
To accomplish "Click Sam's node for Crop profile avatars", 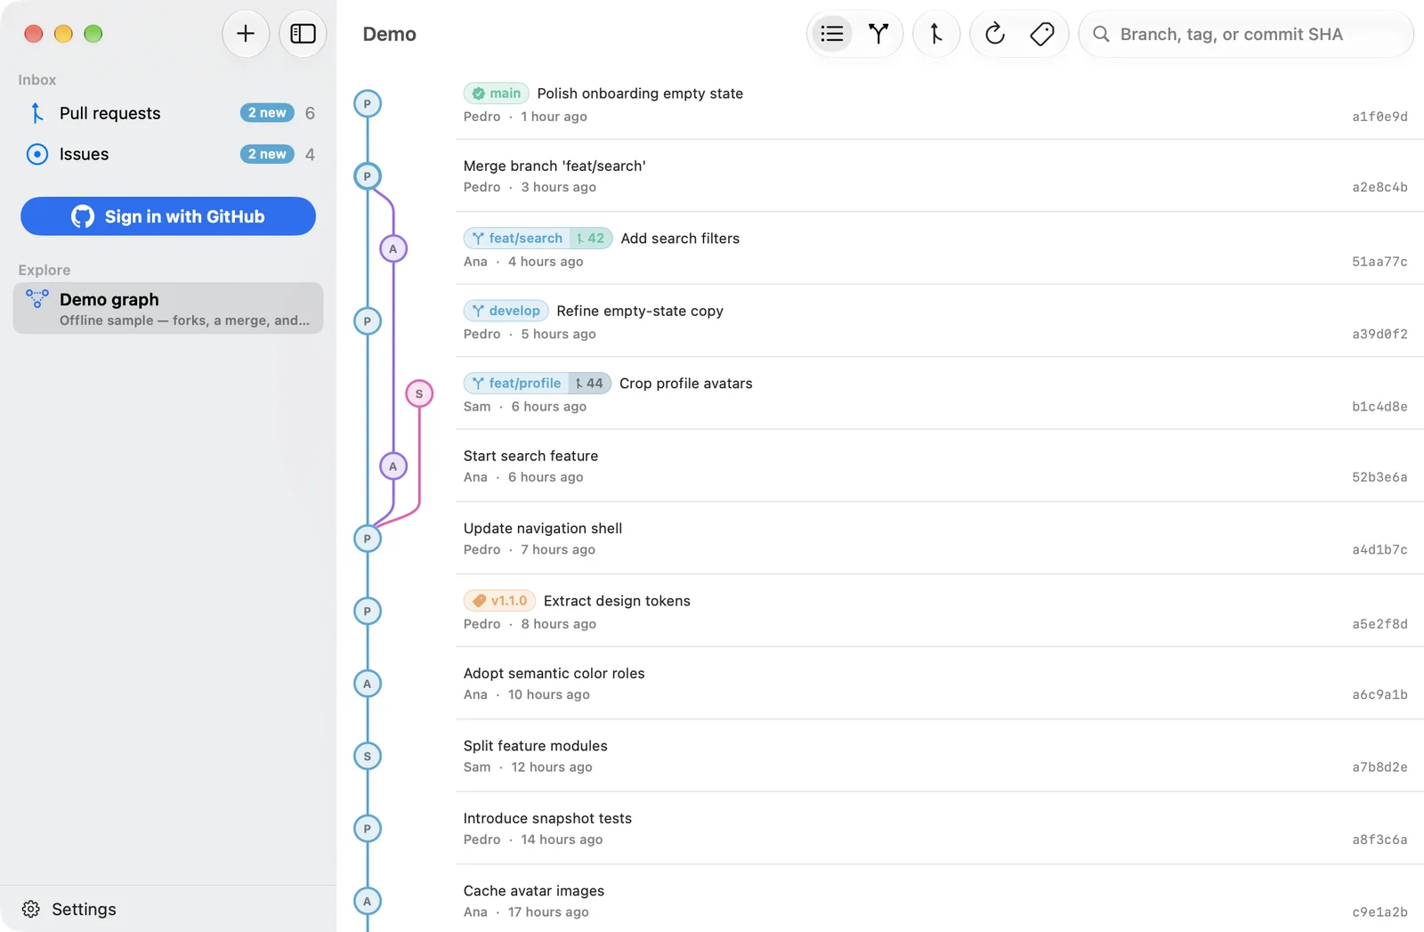I will (x=419, y=393).
